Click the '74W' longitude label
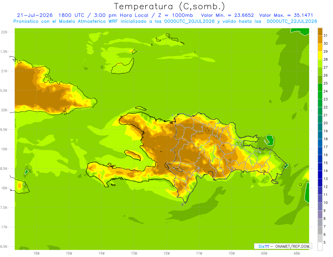333x257 pixels. [x=102, y=253]
